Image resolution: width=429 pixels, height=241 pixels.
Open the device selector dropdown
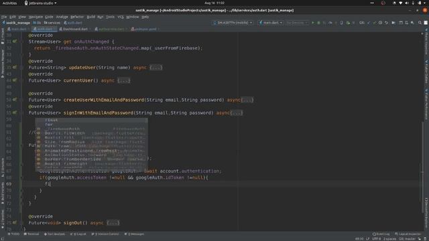coord(233,23)
